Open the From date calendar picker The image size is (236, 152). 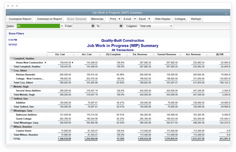pos(93,26)
